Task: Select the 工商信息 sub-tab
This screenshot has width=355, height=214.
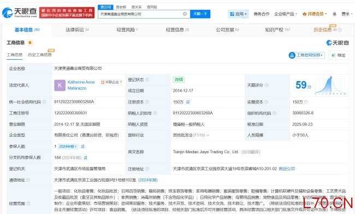Action: [15, 55]
